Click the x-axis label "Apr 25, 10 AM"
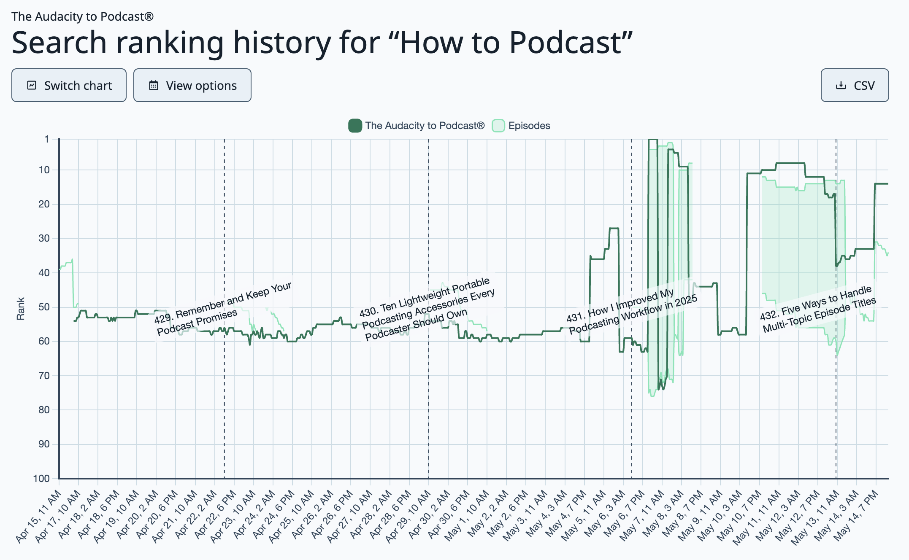This screenshot has width=909, height=560. (291, 516)
